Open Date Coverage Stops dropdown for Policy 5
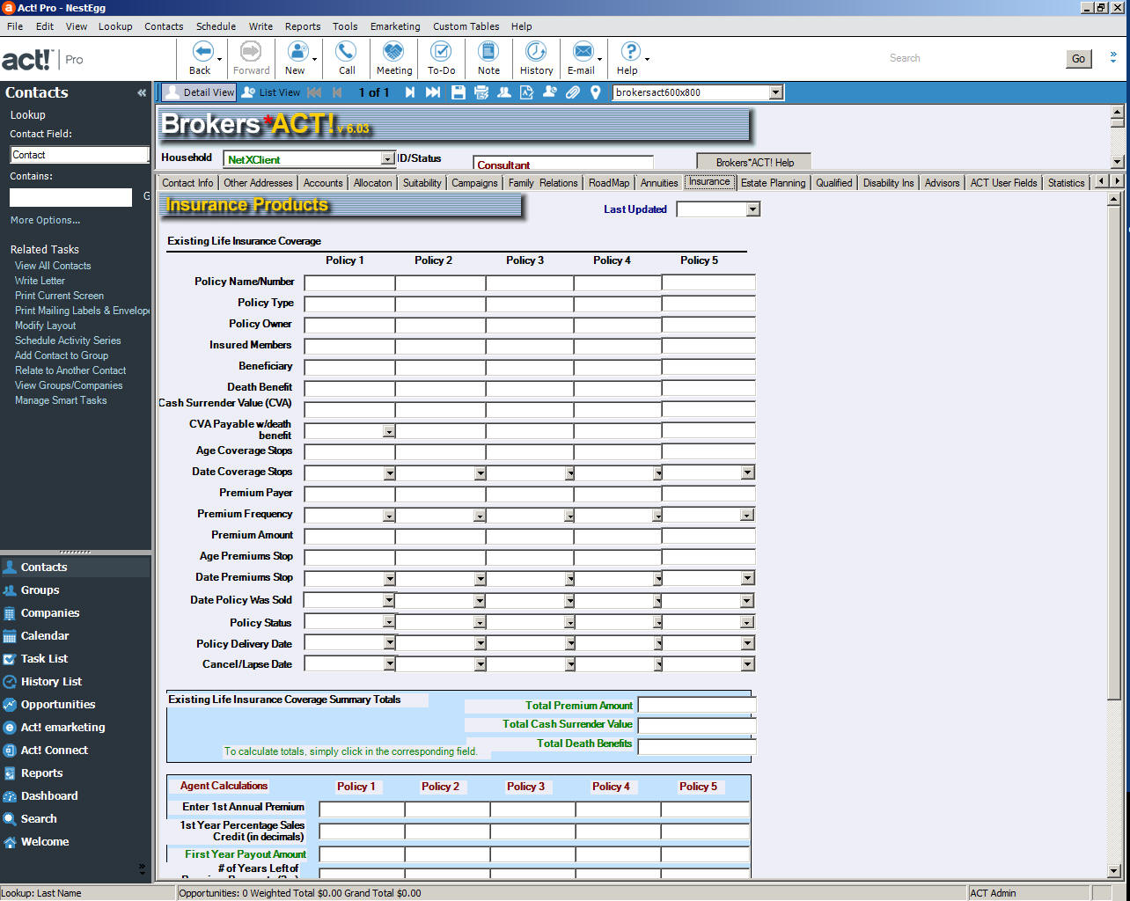1130x901 pixels. [747, 472]
